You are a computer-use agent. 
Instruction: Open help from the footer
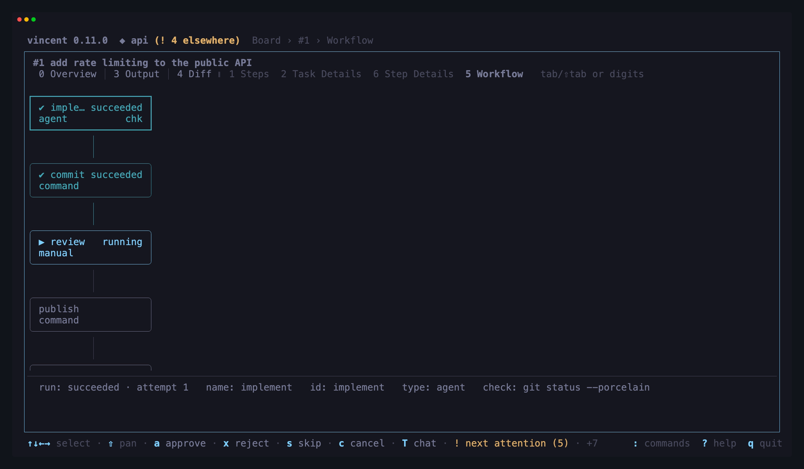click(719, 443)
